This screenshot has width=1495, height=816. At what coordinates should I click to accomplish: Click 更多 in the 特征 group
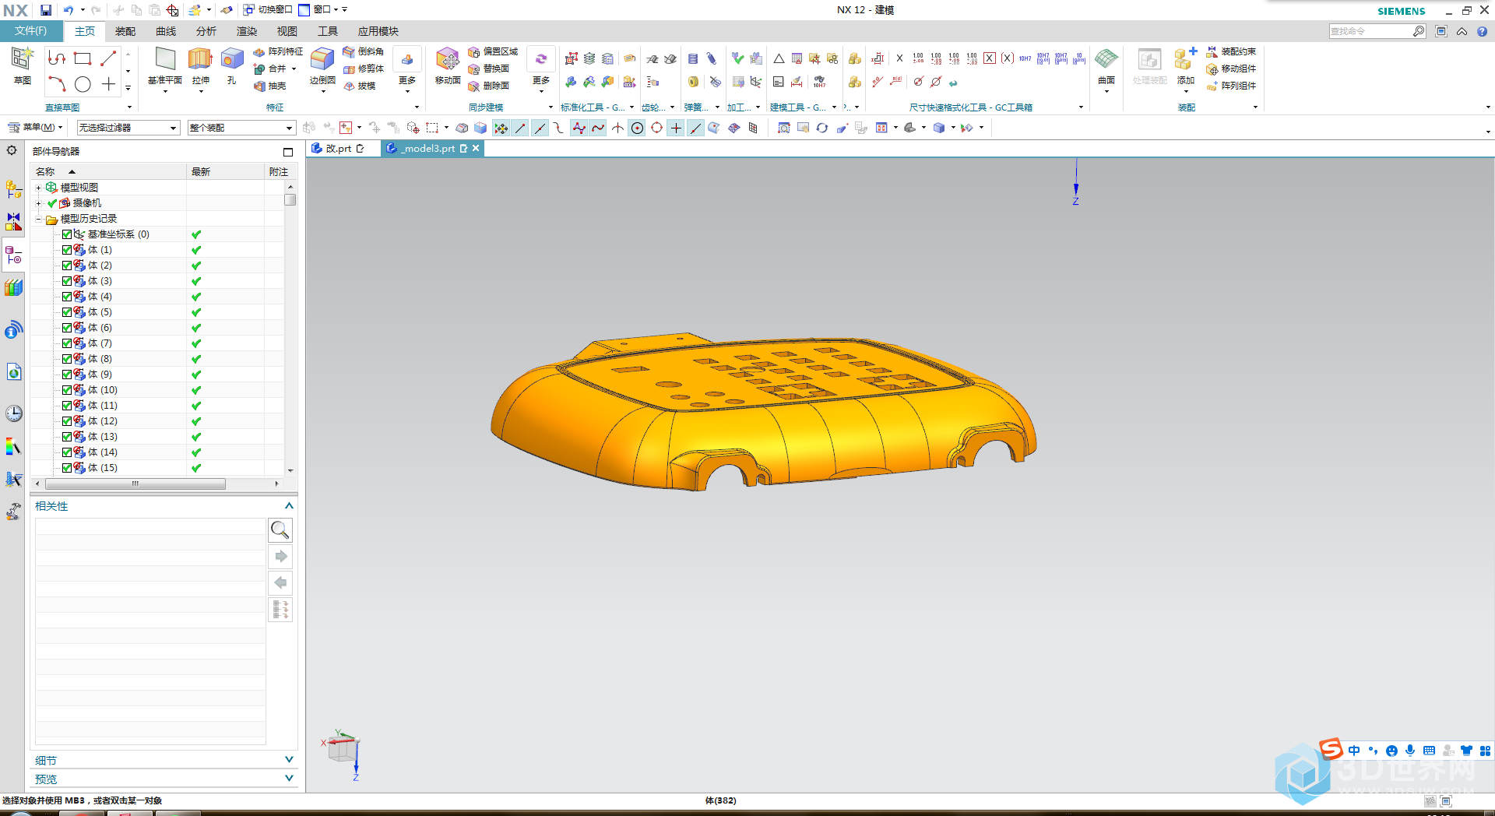(407, 70)
